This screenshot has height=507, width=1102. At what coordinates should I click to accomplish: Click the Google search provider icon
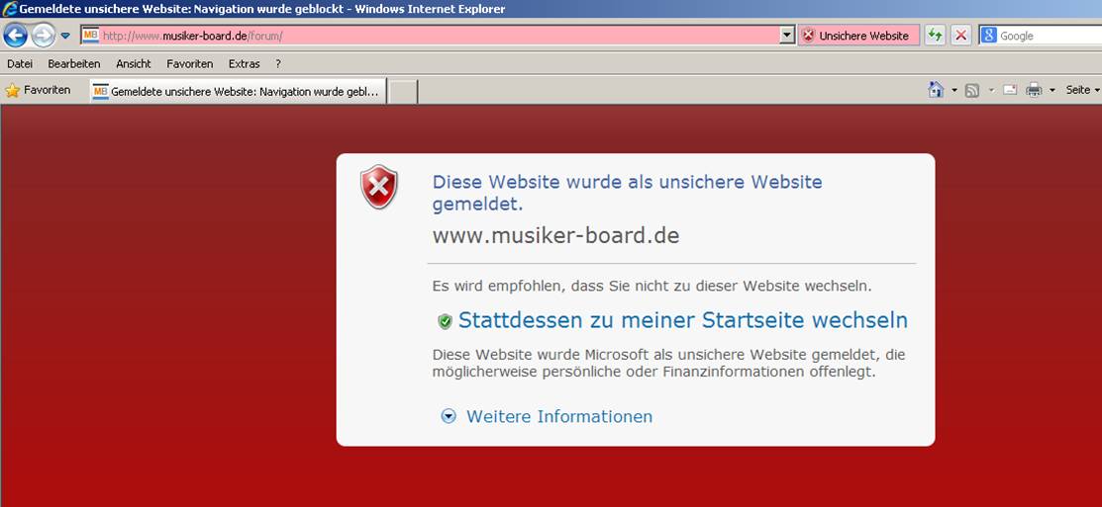(x=989, y=36)
